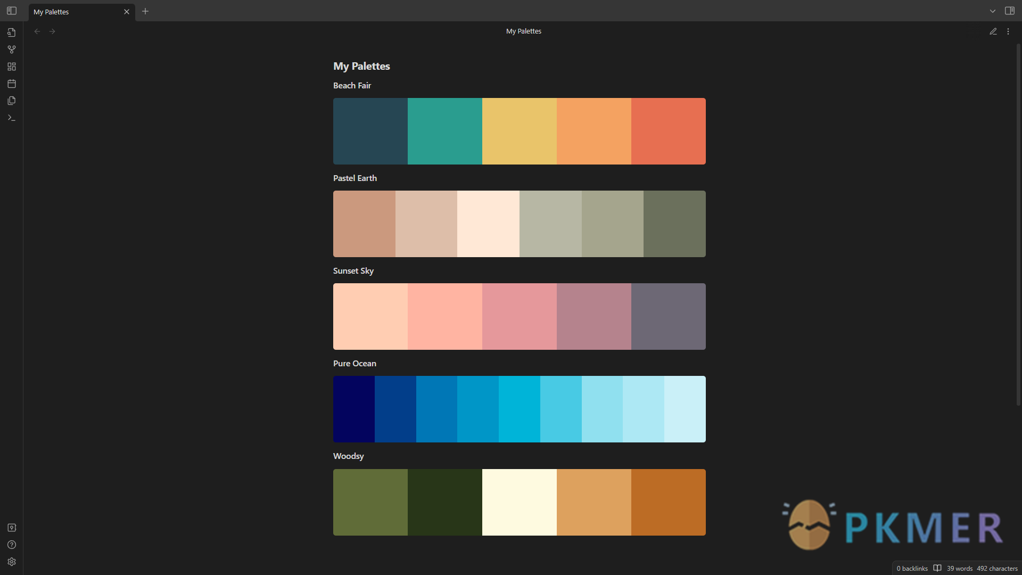Toggle the left sidebar open

click(12, 11)
